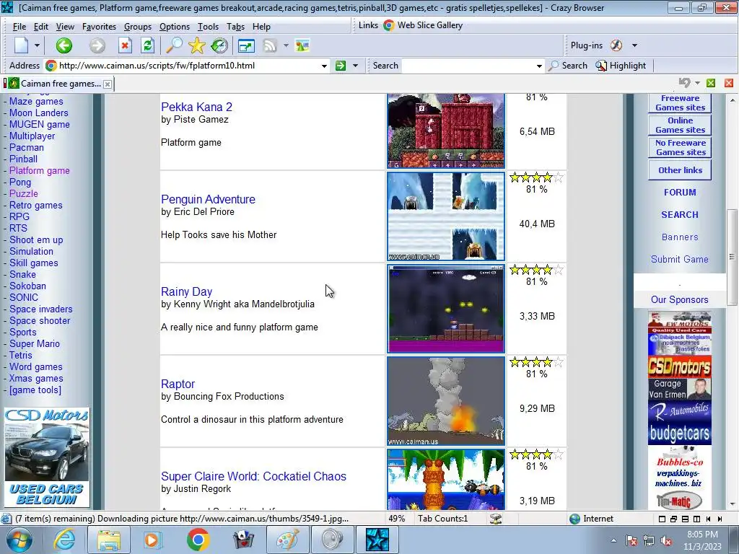
Task: Click the single window layout icon in status bar
Action: pyautogui.click(x=662, y=519)
